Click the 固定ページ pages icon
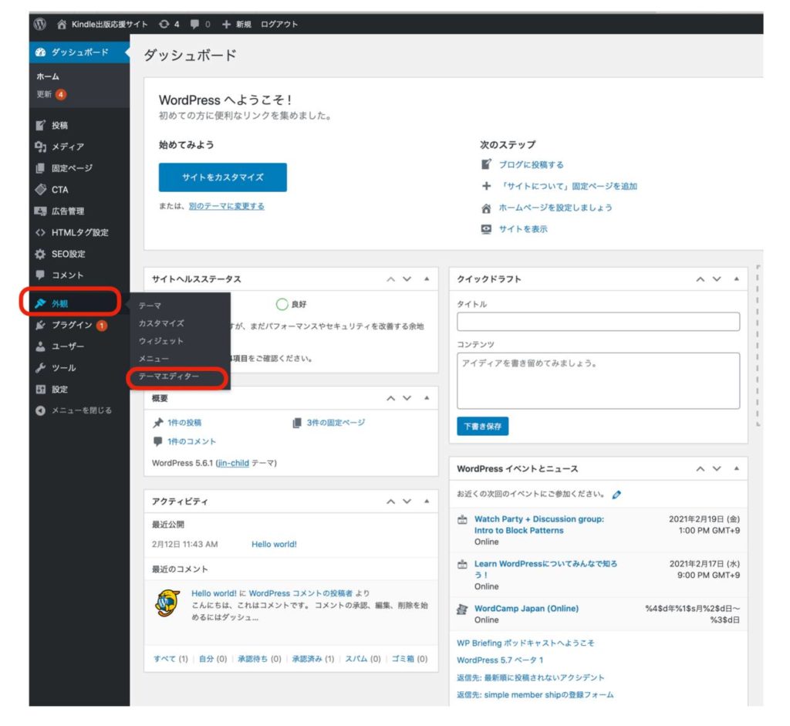 (x=40, y=167)
